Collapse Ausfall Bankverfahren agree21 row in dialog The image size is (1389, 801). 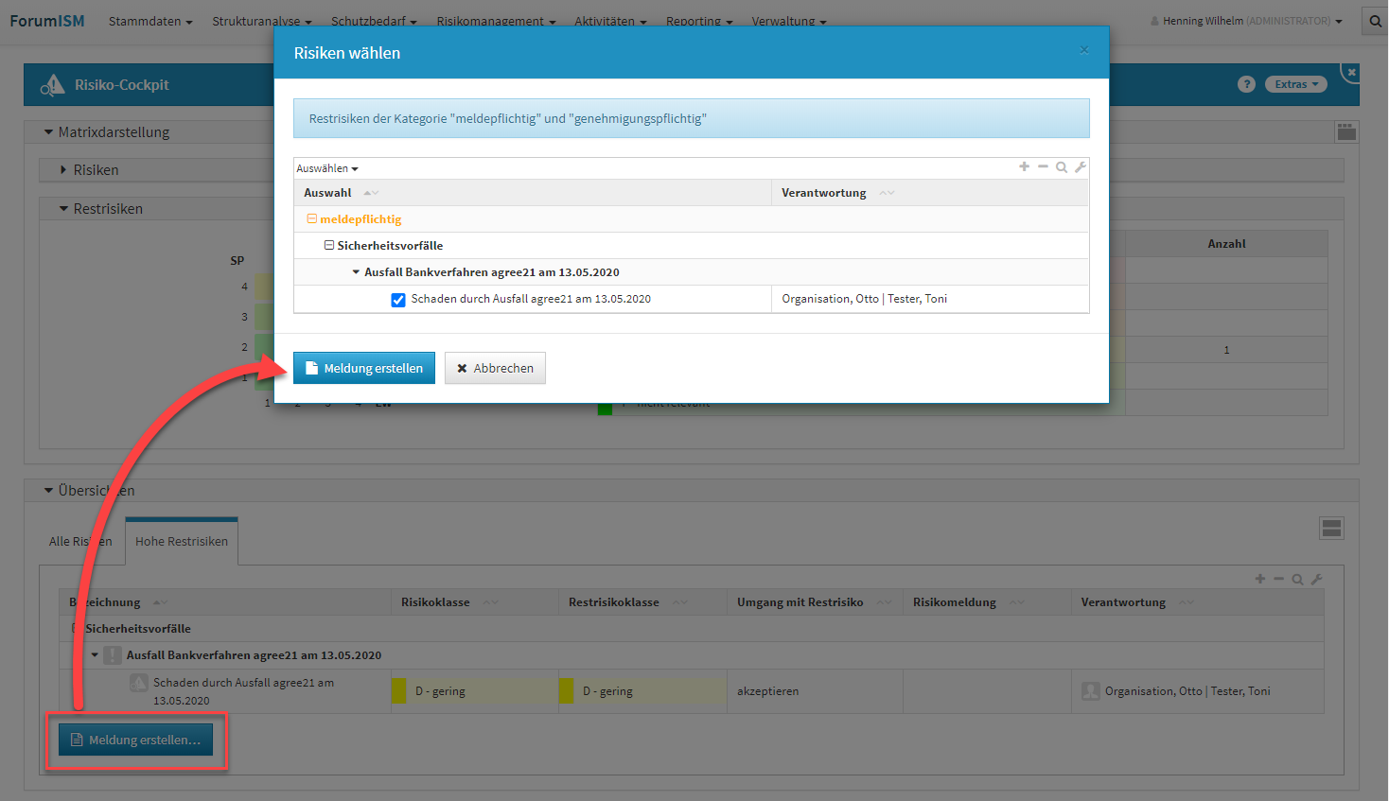click(356, 272)
